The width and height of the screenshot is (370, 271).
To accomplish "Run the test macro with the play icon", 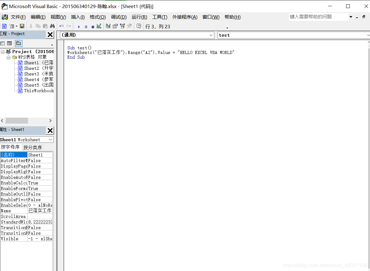I will pyautogui.click(x=79, y=27).
